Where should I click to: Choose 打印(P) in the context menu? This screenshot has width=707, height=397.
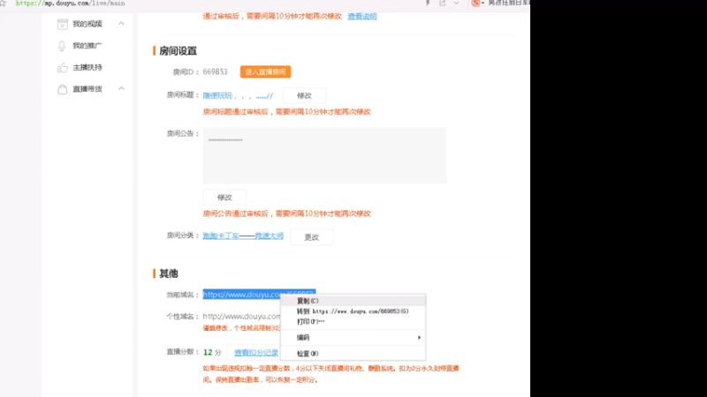353,321
